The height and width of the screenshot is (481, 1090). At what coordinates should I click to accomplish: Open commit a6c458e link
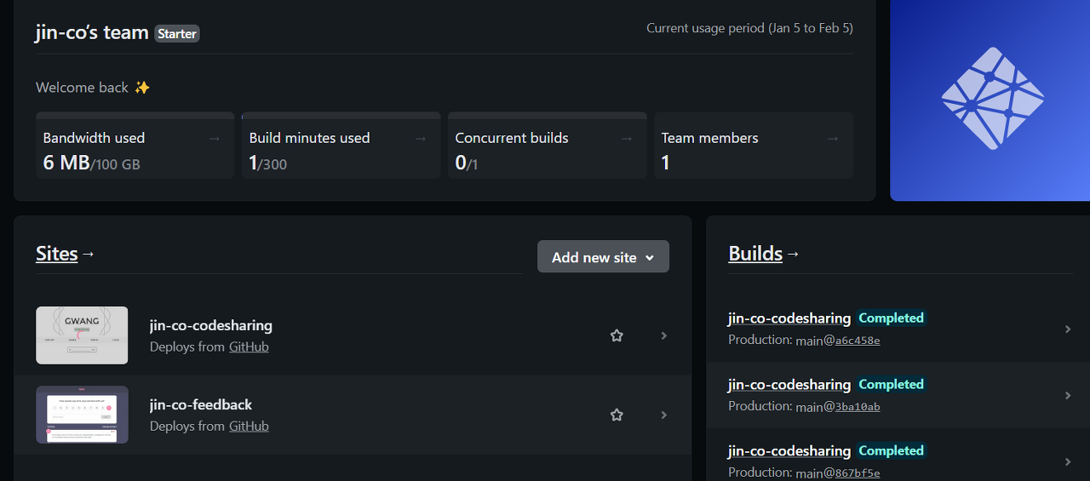[x=858, y=340]
